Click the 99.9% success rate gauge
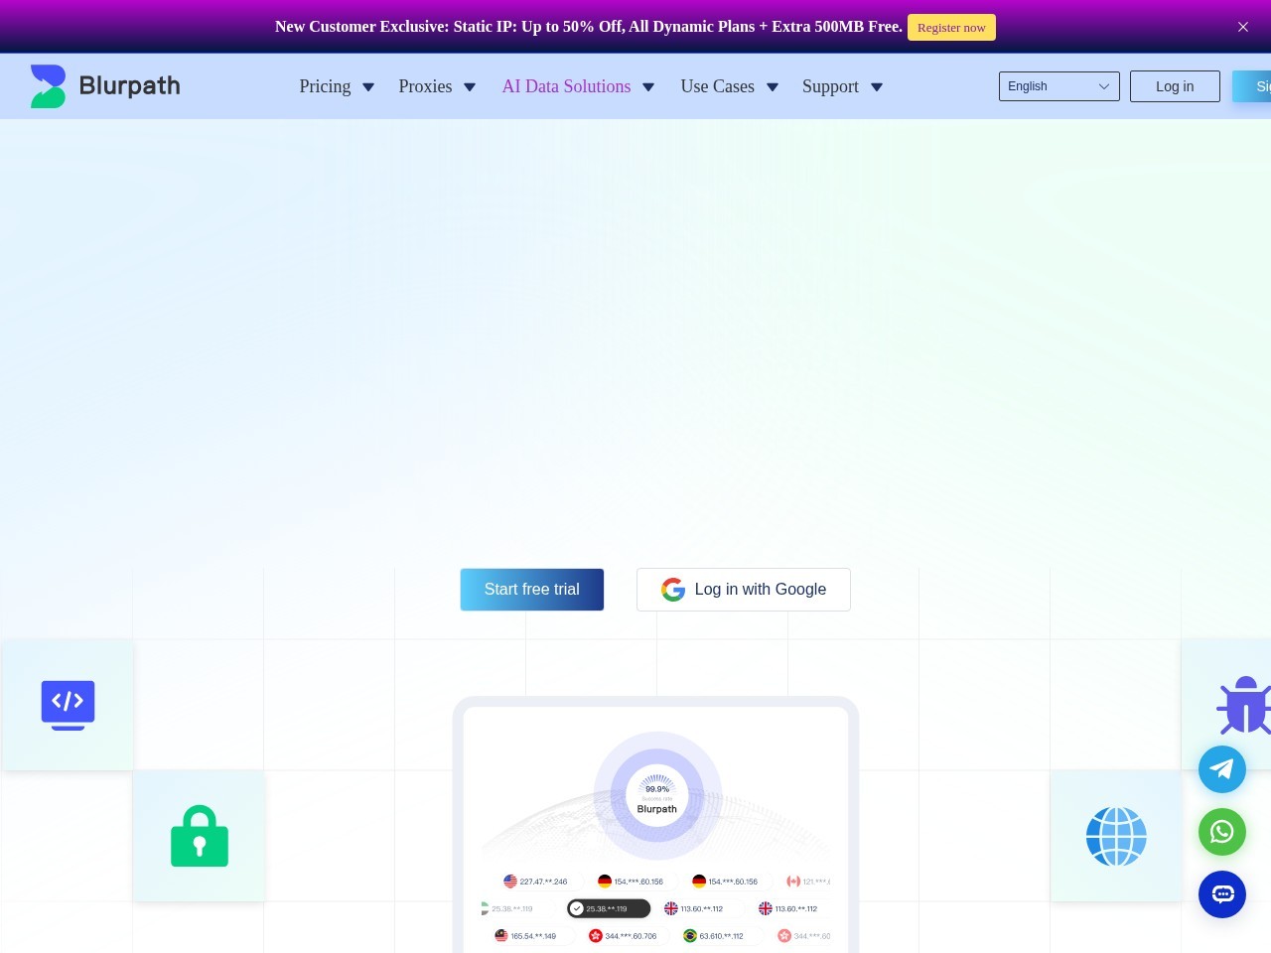 657,795
